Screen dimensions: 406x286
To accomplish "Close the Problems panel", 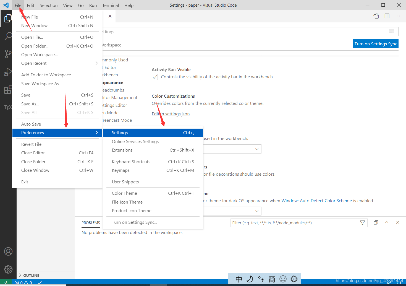I will 398,222.
